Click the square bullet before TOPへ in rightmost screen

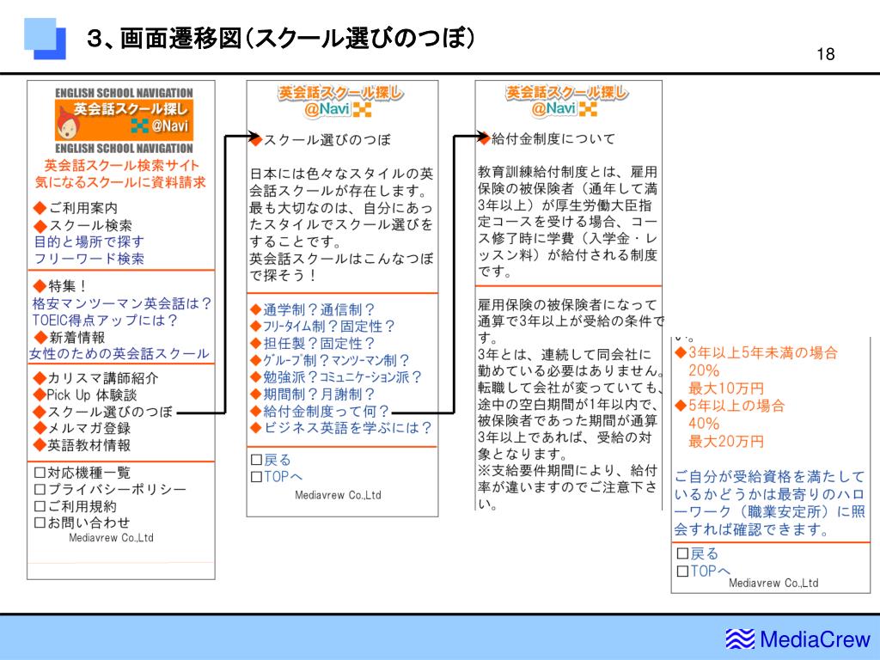tap(683, 571)
